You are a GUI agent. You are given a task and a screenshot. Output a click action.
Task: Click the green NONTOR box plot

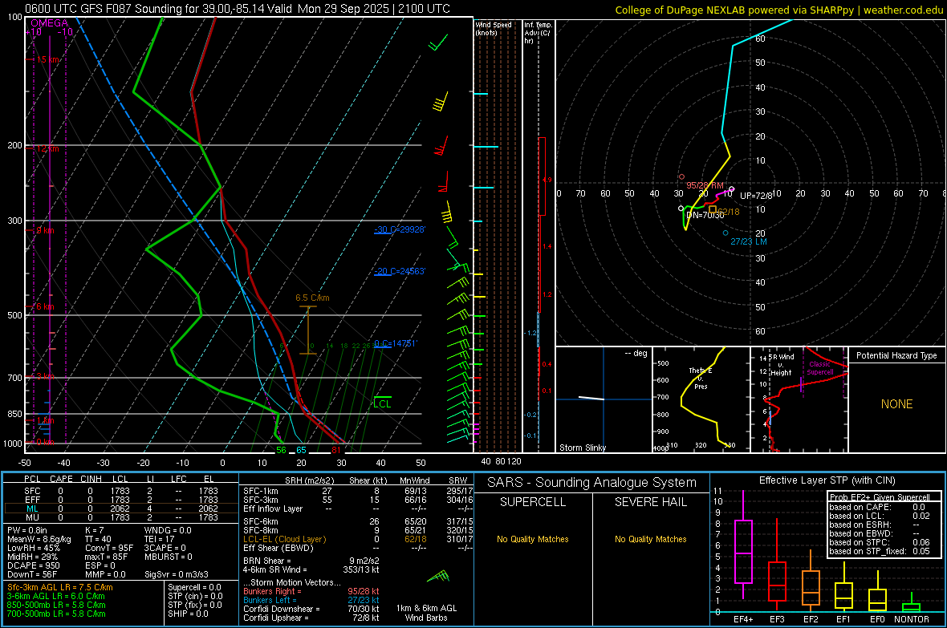[x=911, y=603]
